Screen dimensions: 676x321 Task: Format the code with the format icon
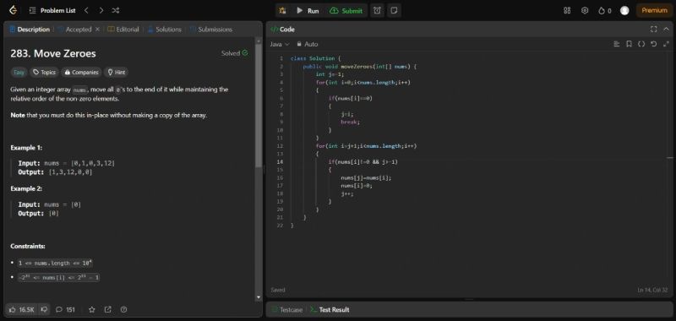[617, 44]
